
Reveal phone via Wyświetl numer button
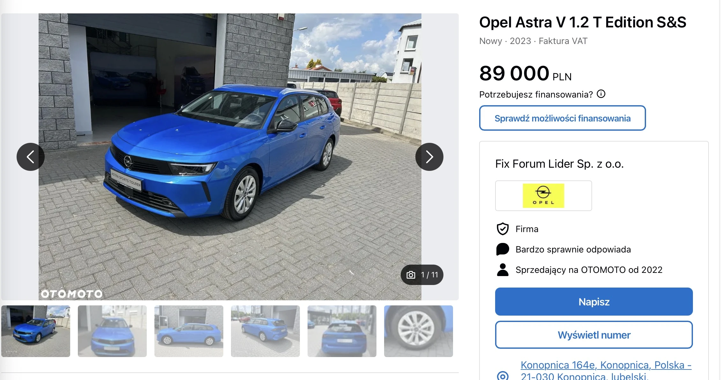pos(594,335)
